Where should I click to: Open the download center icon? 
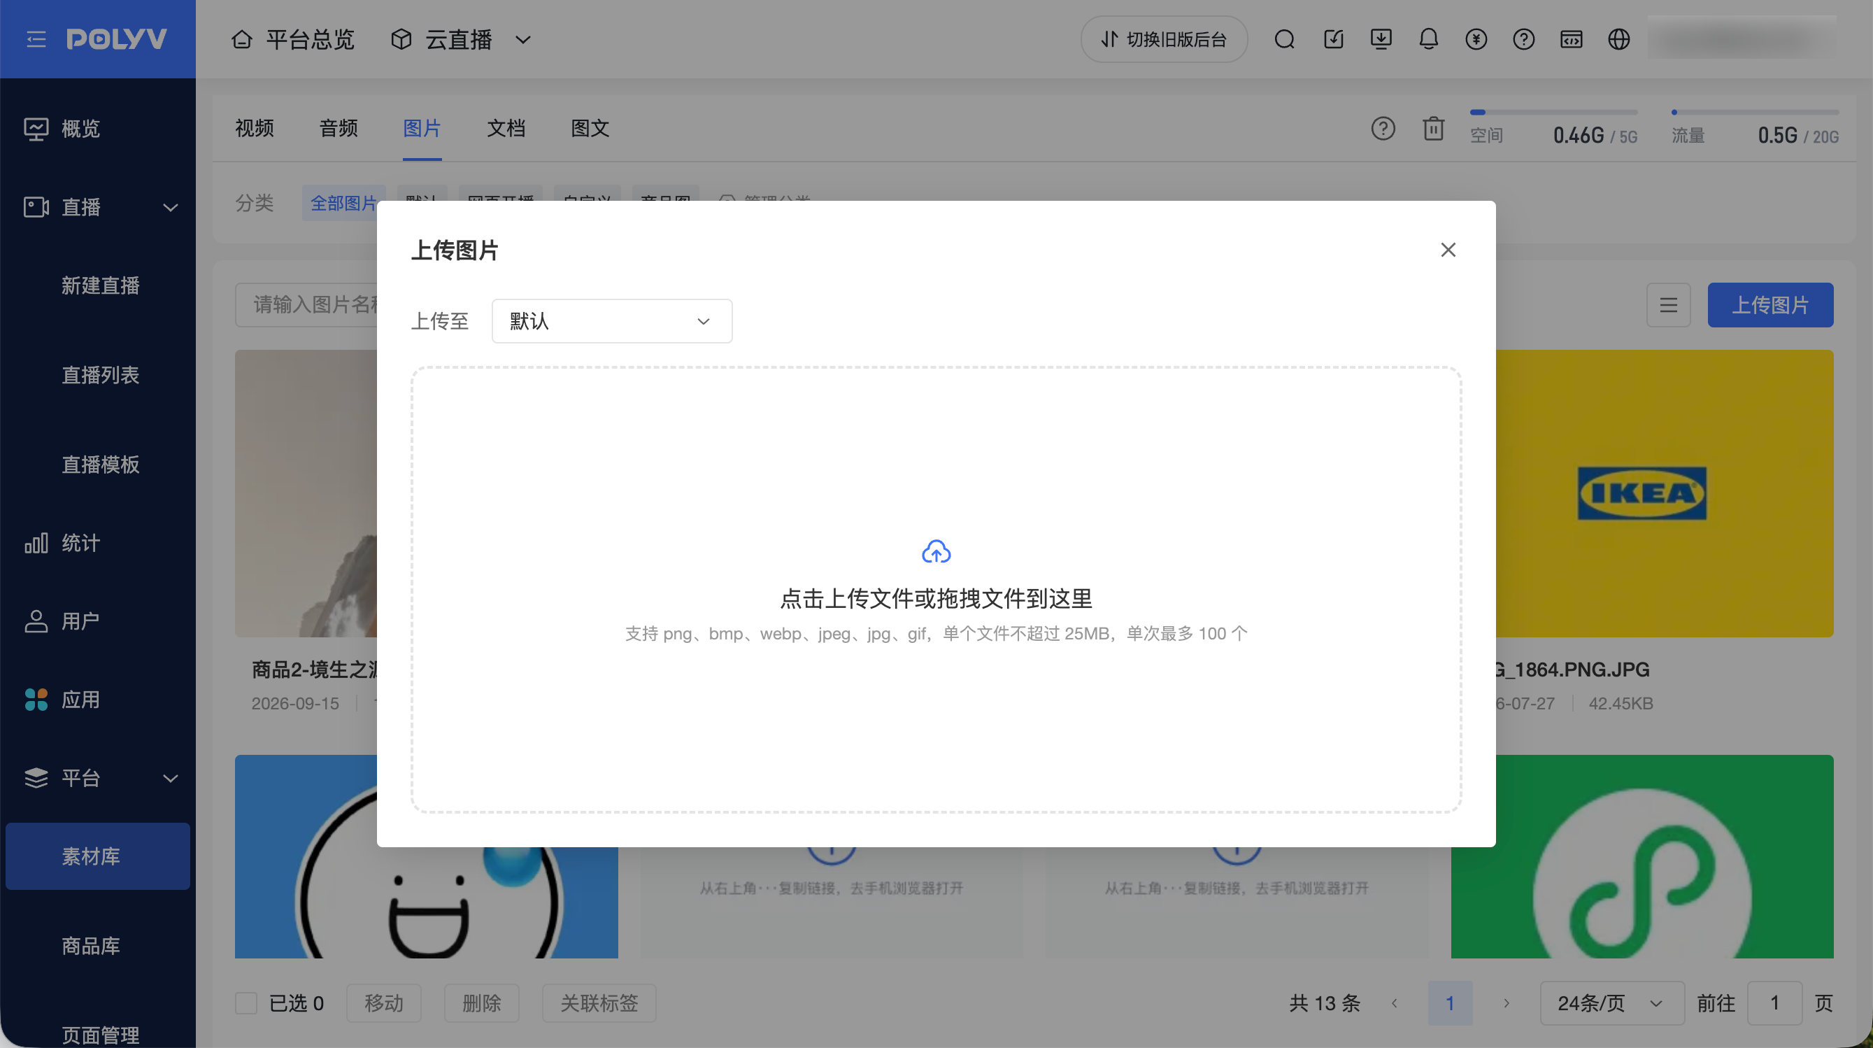pyautogui.click(x=1381, y=39)
